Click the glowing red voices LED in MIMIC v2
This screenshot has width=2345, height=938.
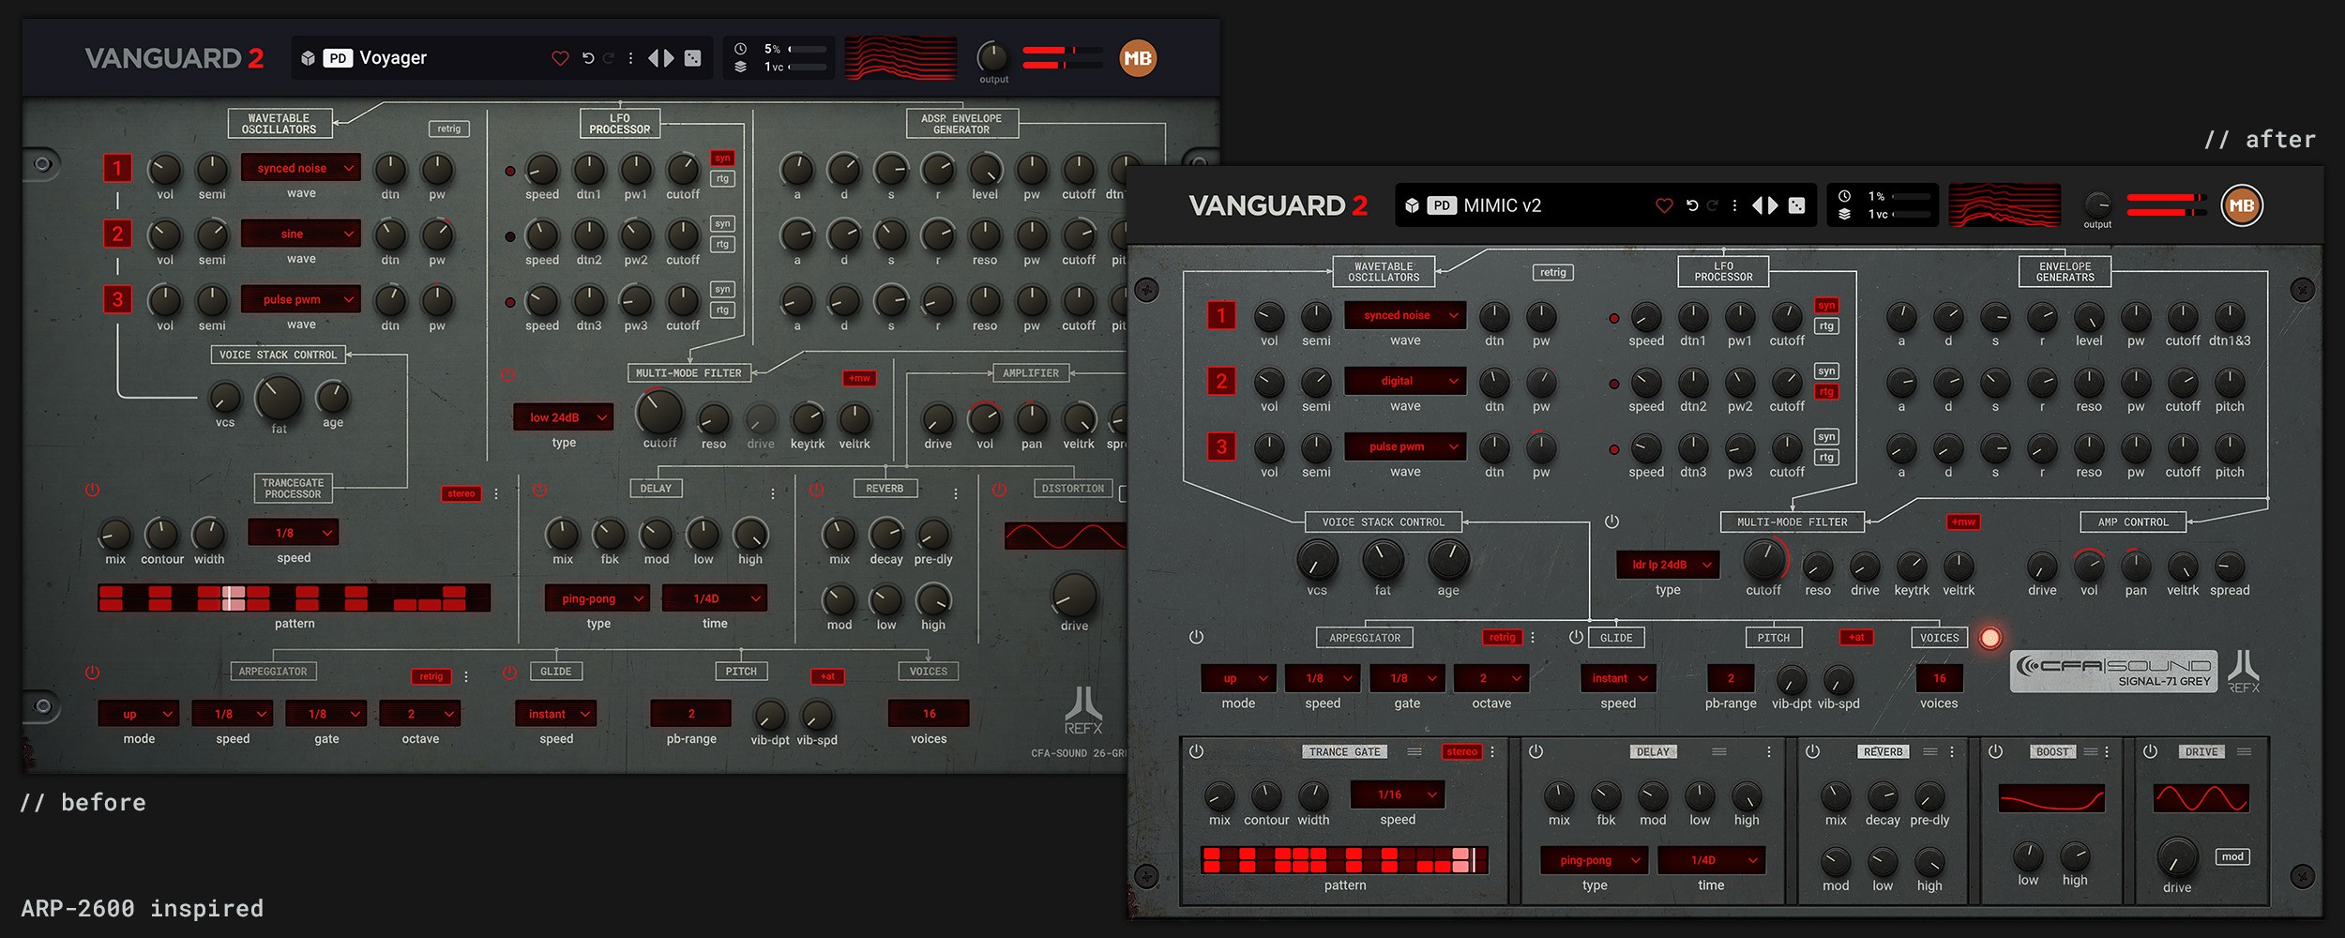click(1989, 638)
